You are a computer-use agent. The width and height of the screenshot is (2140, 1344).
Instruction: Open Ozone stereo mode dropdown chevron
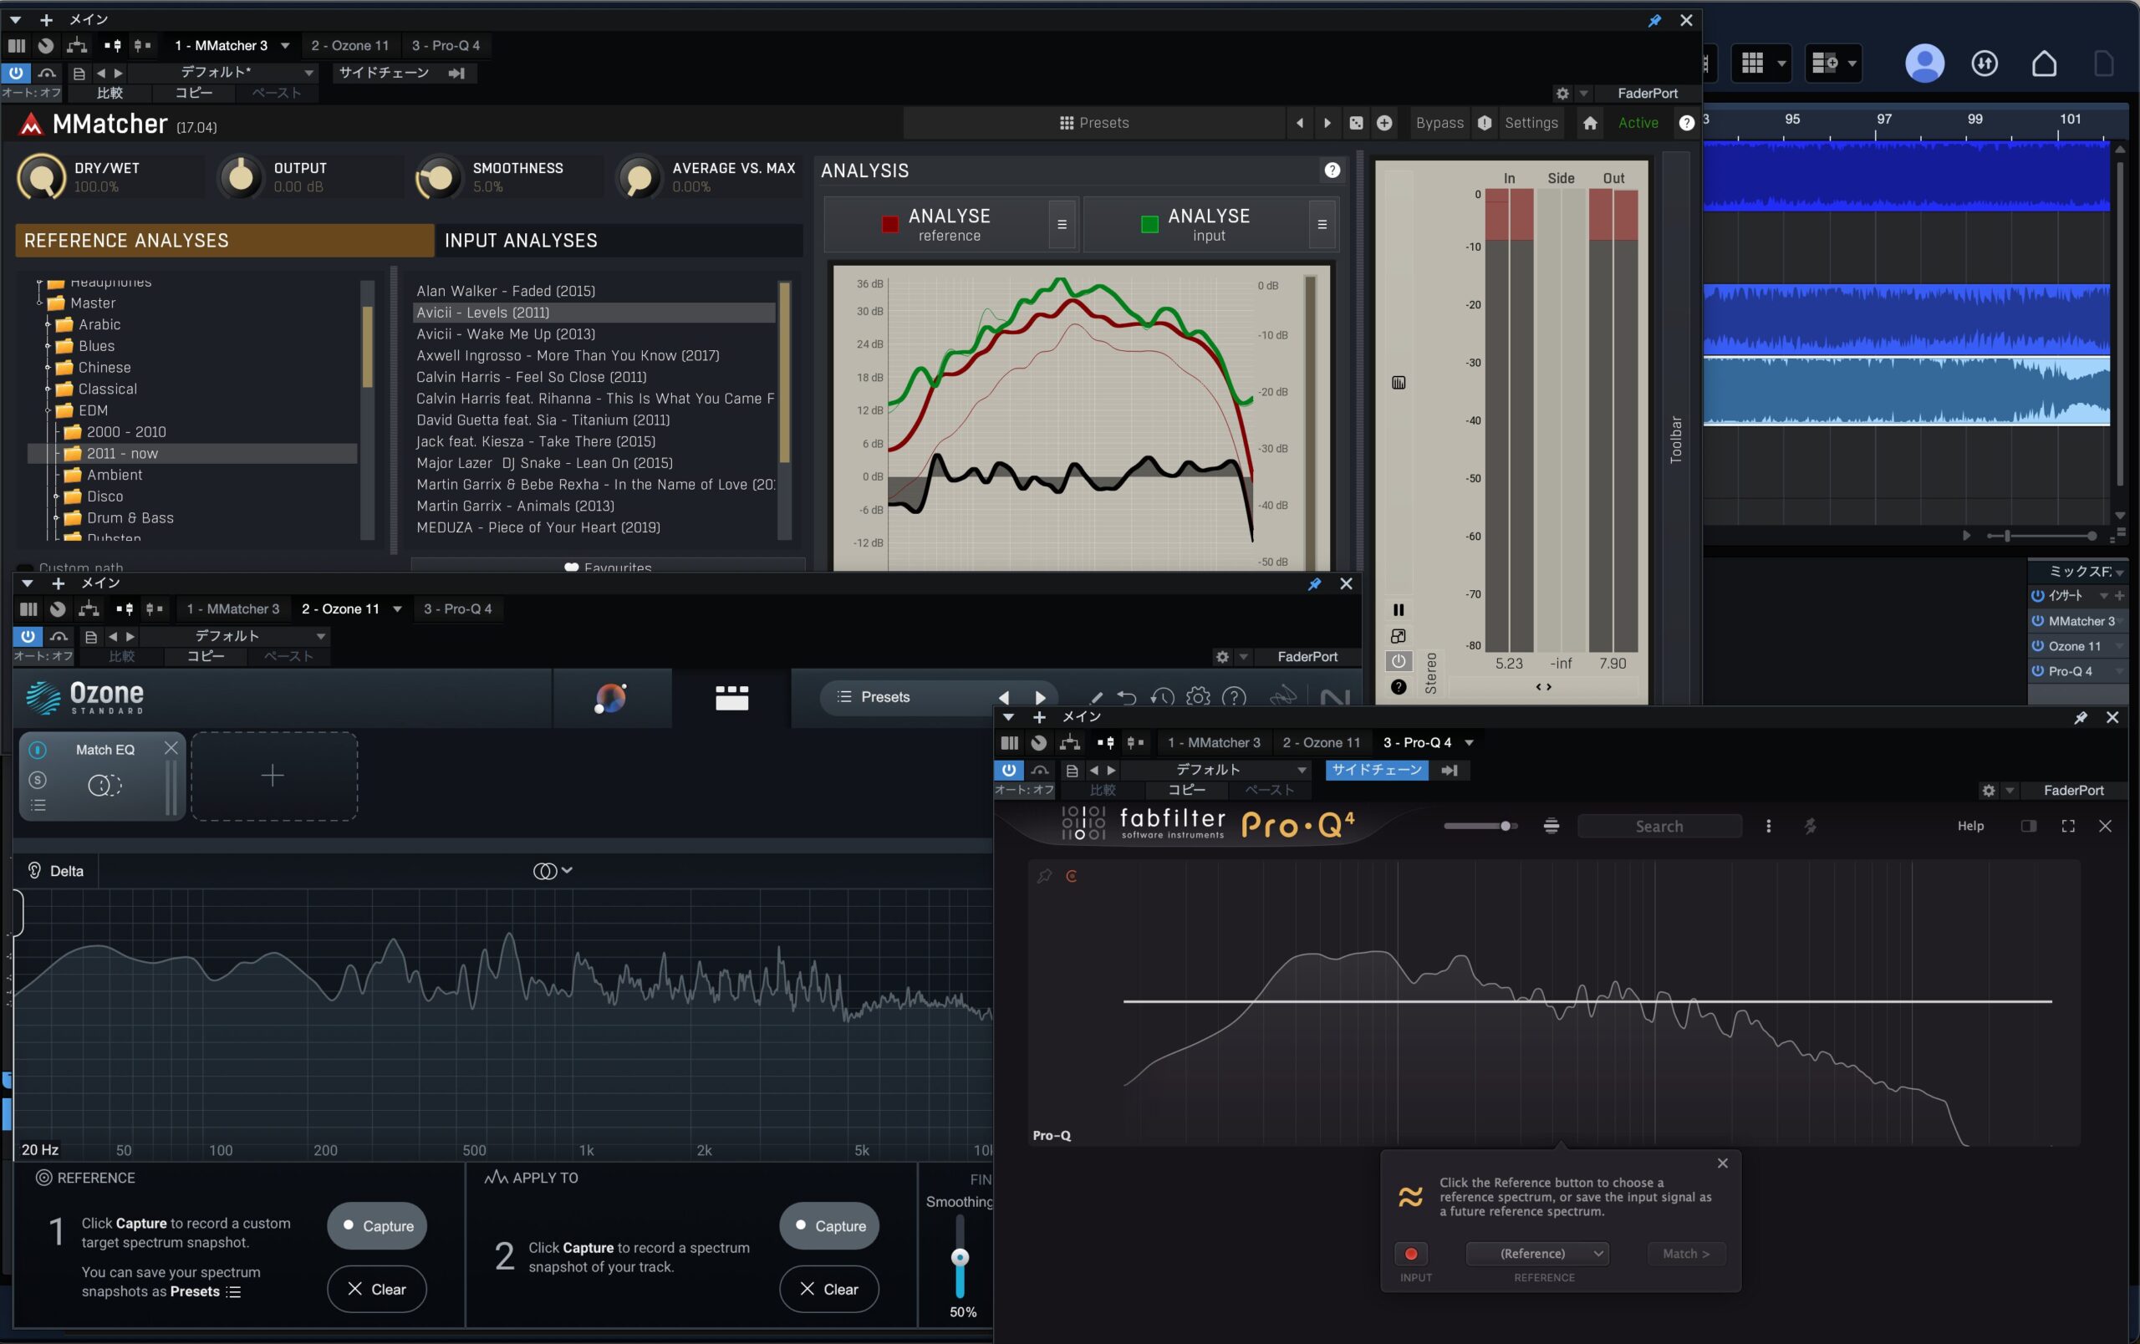point(567,871)
